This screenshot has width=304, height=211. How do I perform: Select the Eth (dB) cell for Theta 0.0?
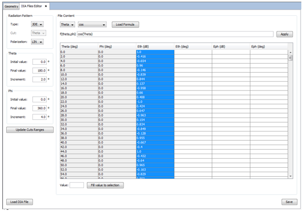tap(155, 52)
